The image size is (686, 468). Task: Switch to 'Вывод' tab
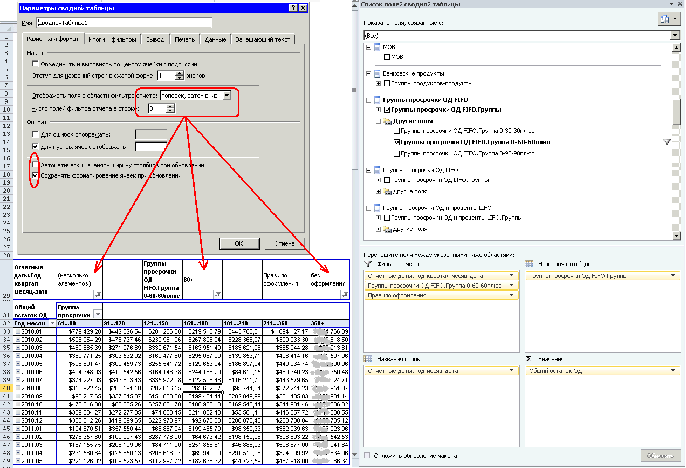[x=155, y=39]
